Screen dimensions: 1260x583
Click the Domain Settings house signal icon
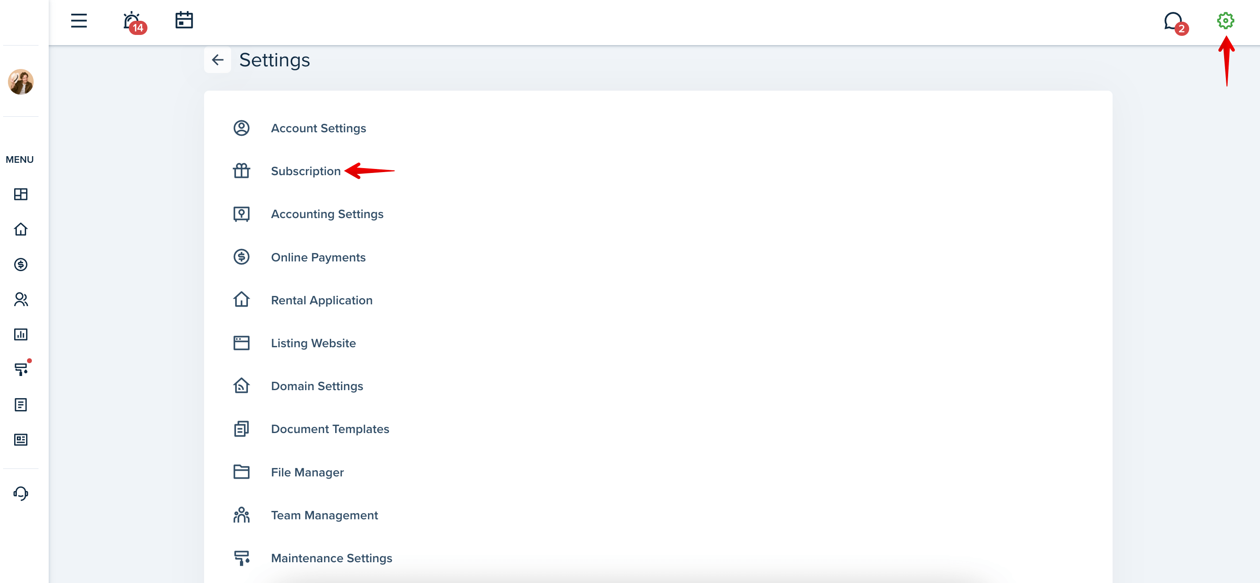pyautogui.click(x=241, y=386)
